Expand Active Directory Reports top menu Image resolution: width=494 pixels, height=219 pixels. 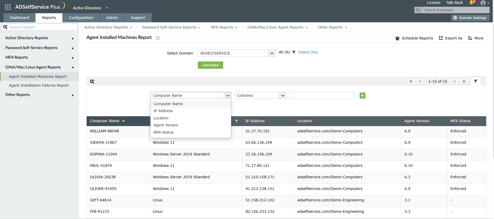(108, 27)
